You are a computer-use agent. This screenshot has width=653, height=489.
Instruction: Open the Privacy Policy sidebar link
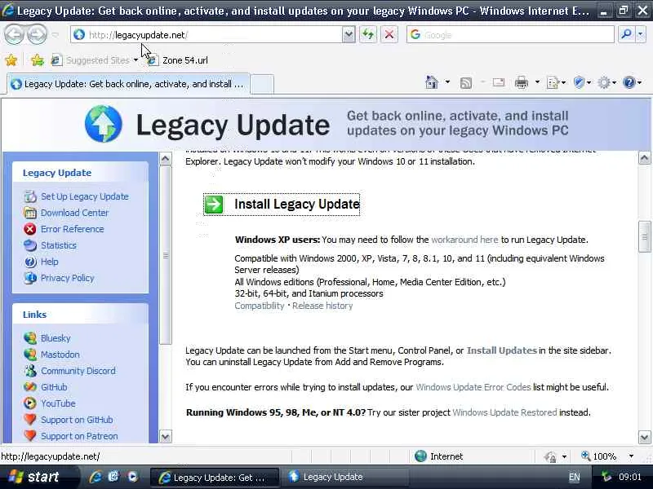tap(68, 278)
